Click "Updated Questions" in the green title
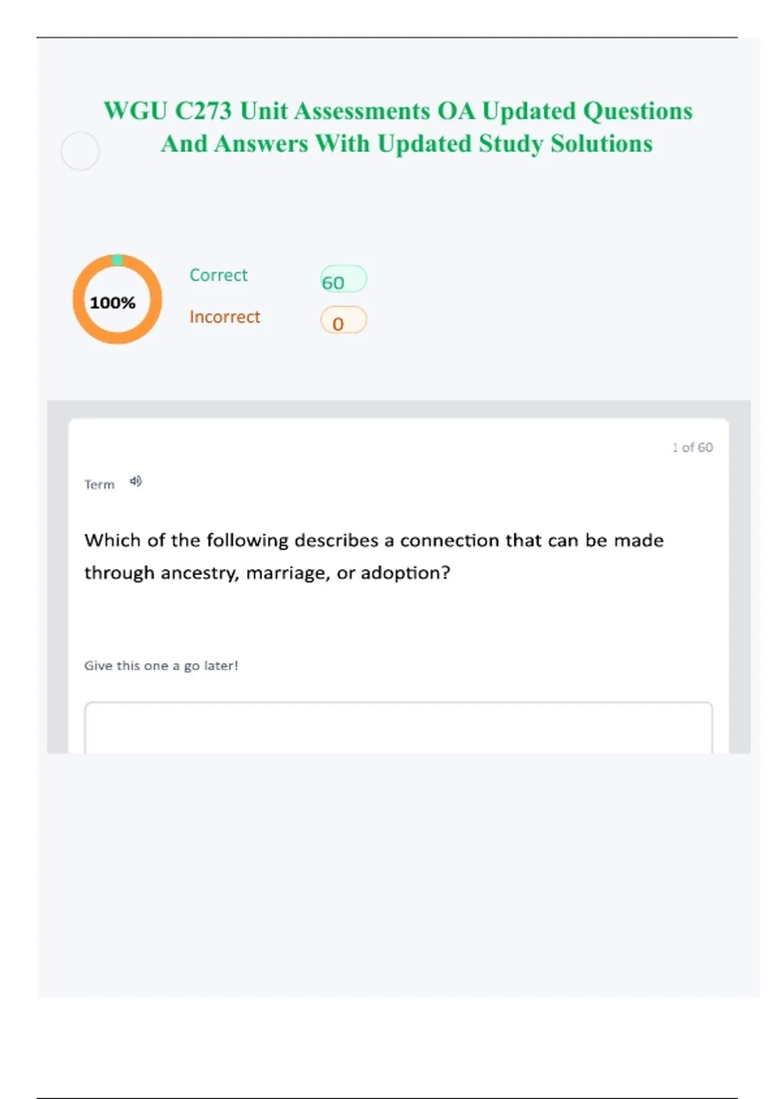Viewport: 775px width, 1099px height. (587, 111)
